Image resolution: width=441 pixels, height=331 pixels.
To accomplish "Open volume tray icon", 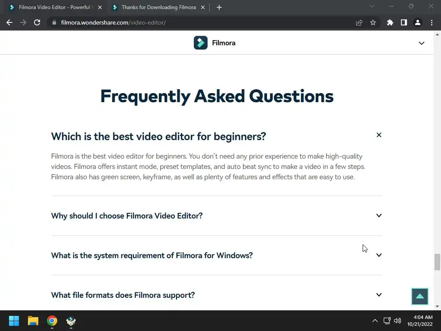I will point(398,321).
